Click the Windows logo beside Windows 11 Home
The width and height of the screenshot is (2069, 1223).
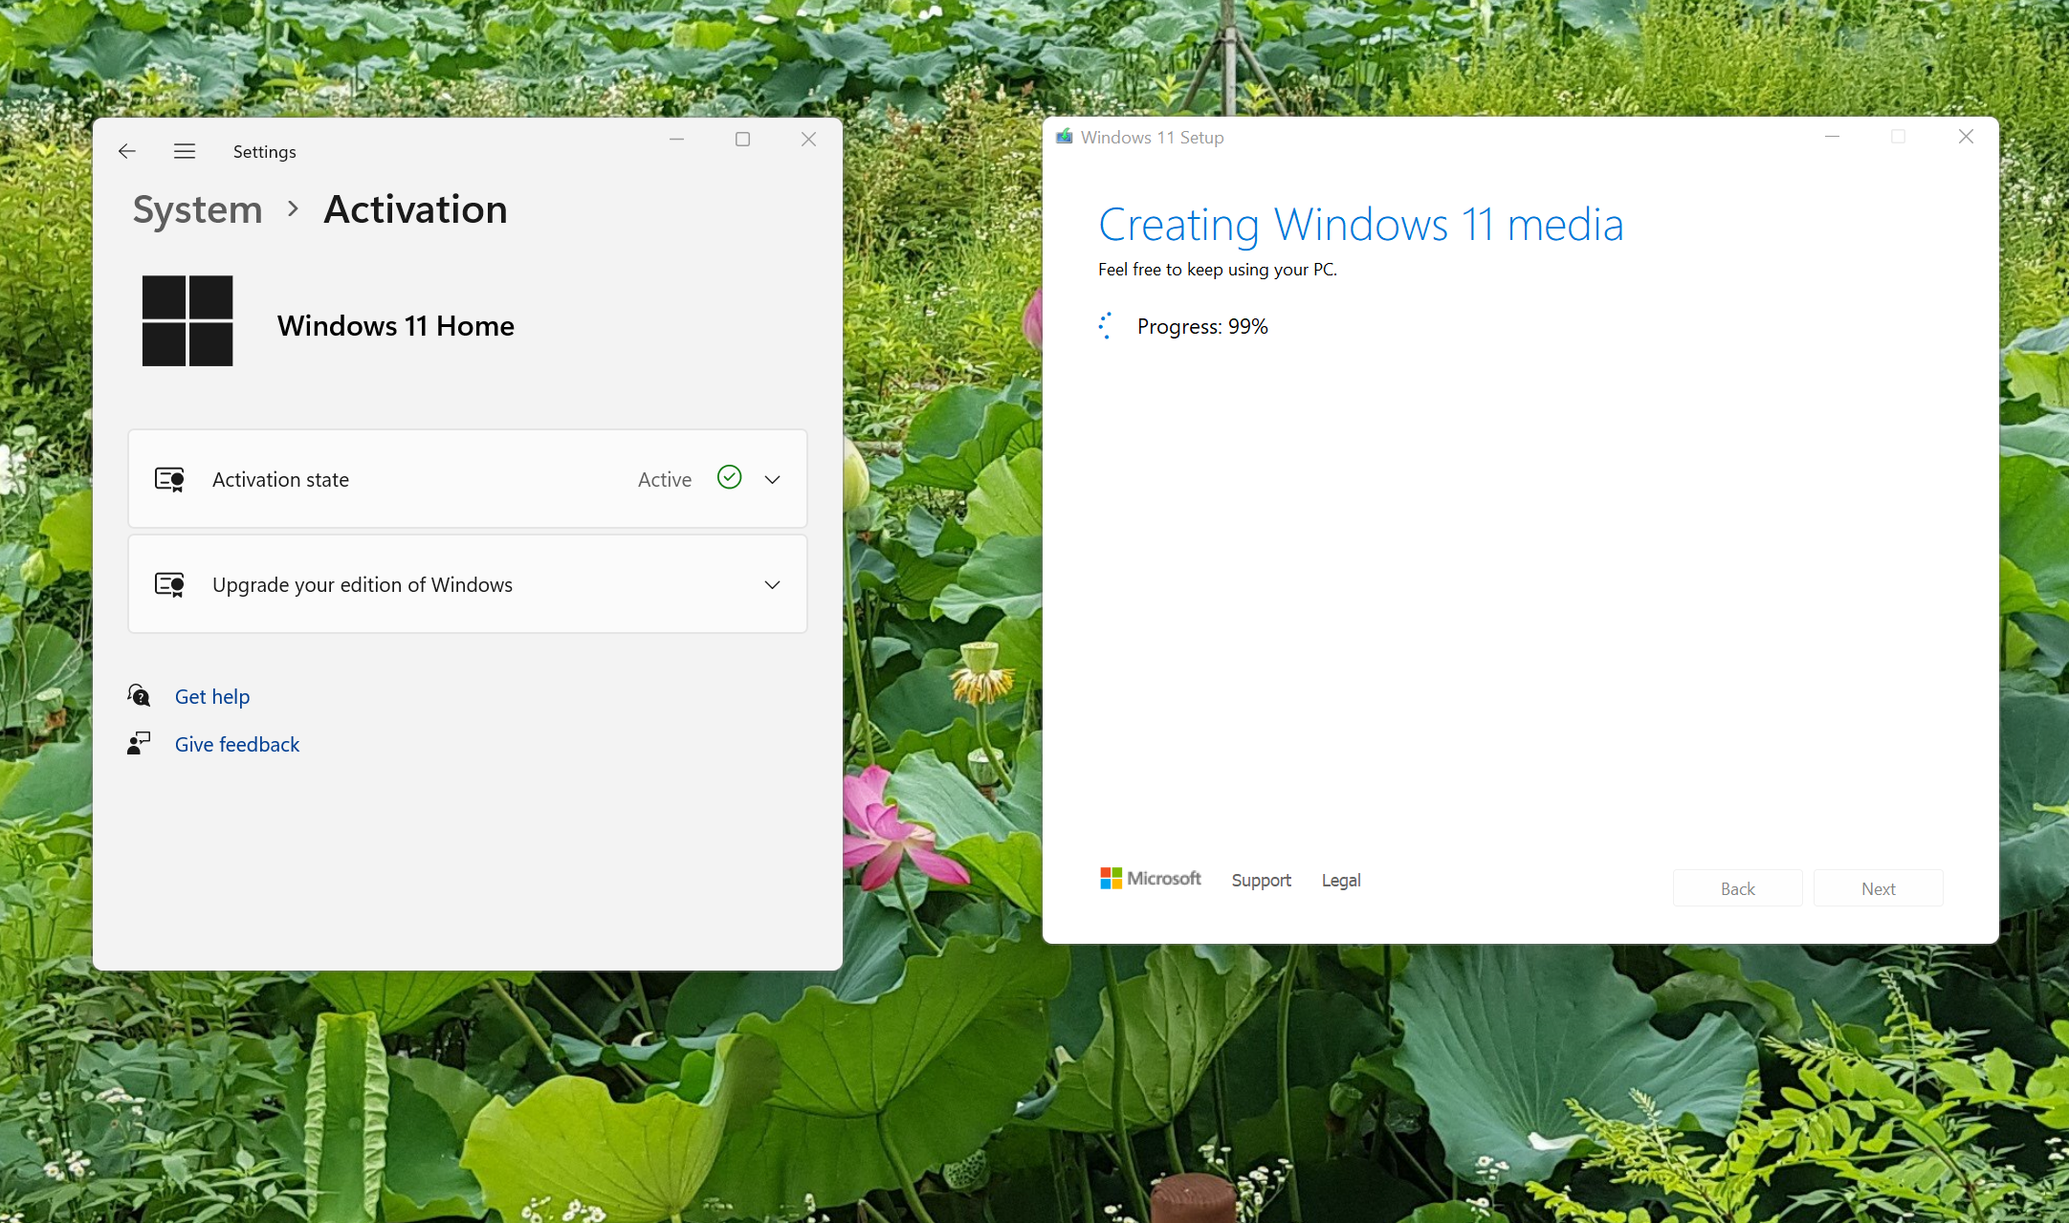click(x=187, y=321)
